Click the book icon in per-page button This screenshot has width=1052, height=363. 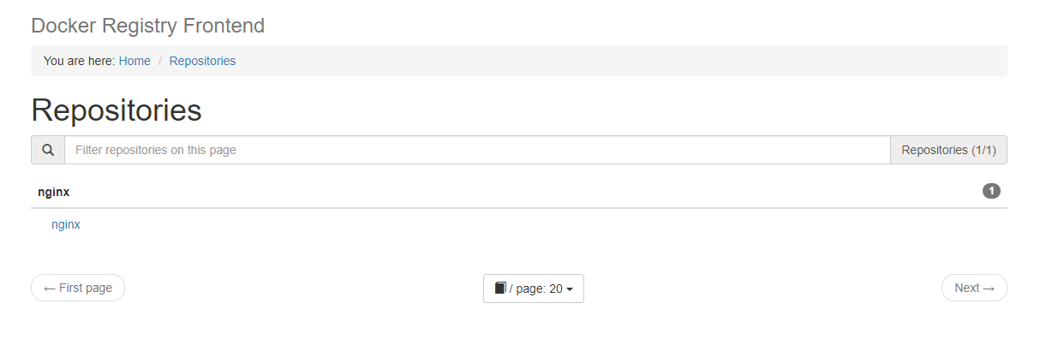tap(500, 288)
